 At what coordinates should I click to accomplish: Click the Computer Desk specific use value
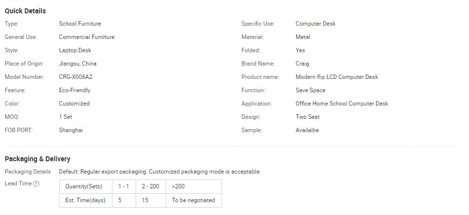[x=316, y=24]
